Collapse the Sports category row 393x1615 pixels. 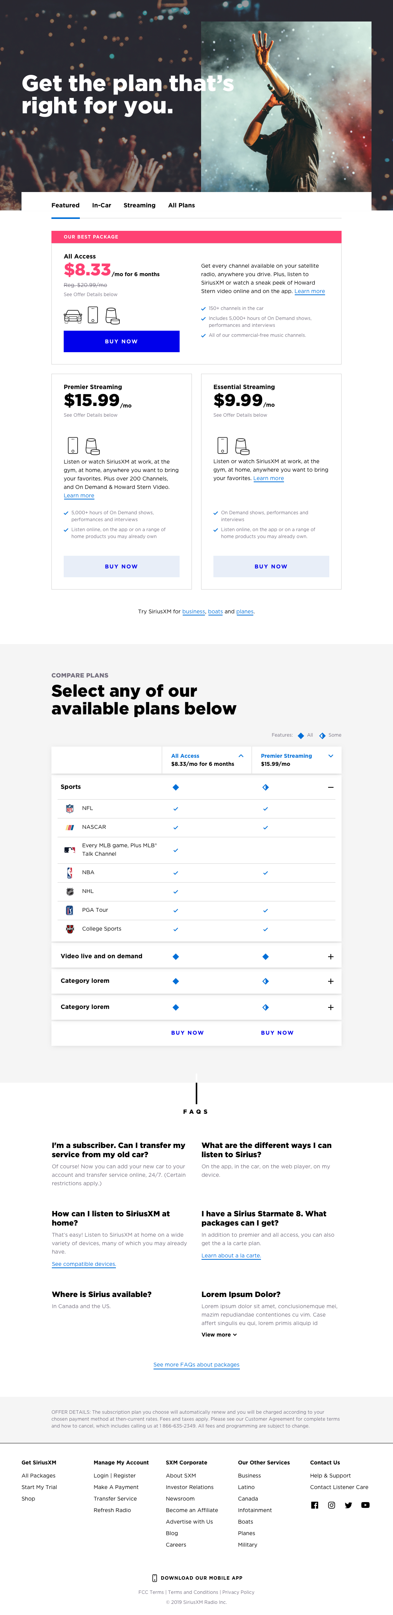pyautogui.click(x=330, y=787)
